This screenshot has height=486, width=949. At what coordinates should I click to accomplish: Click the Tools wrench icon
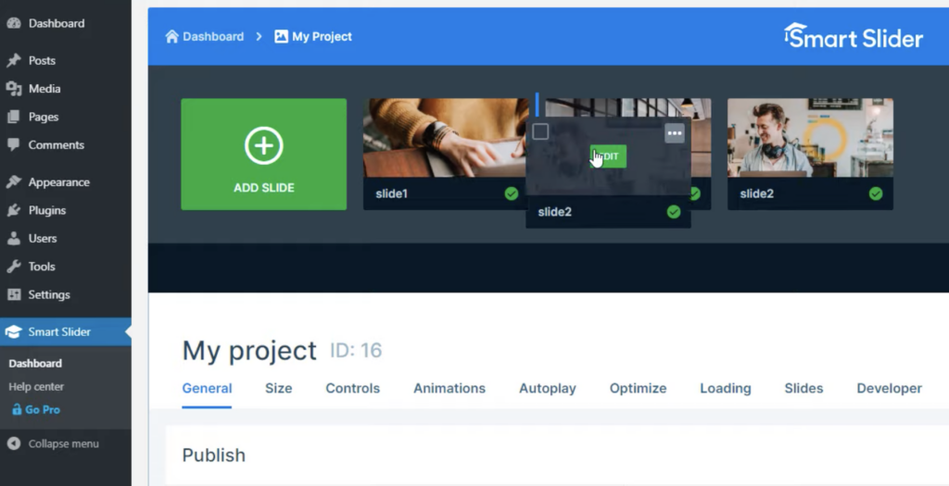[x=13, y=267]
